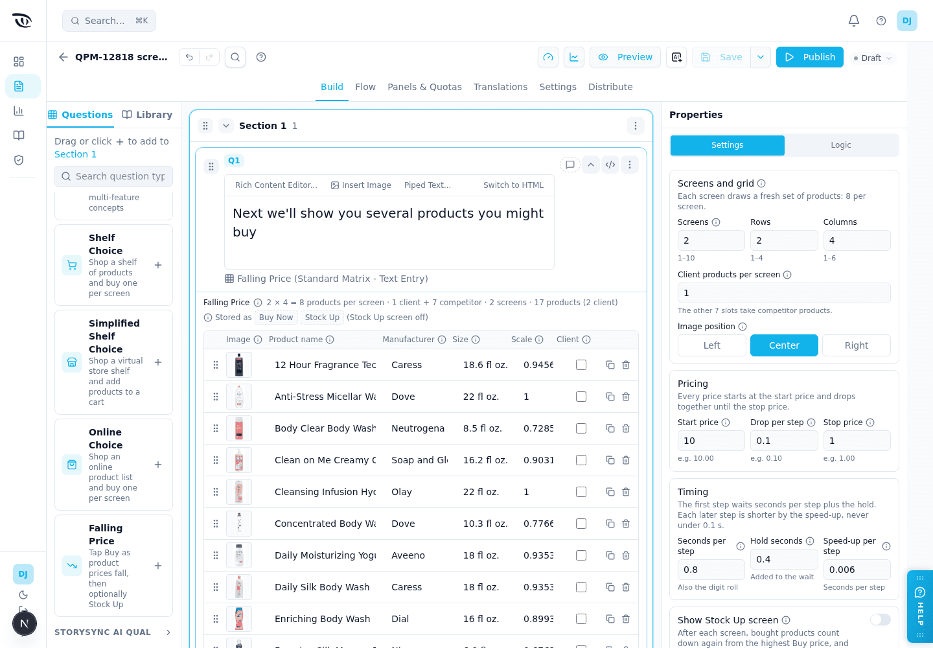Screen dimensions: 933x648
Task: Duplicate the Body Clear Body Wash row
Action: click(x=610, y=428)
